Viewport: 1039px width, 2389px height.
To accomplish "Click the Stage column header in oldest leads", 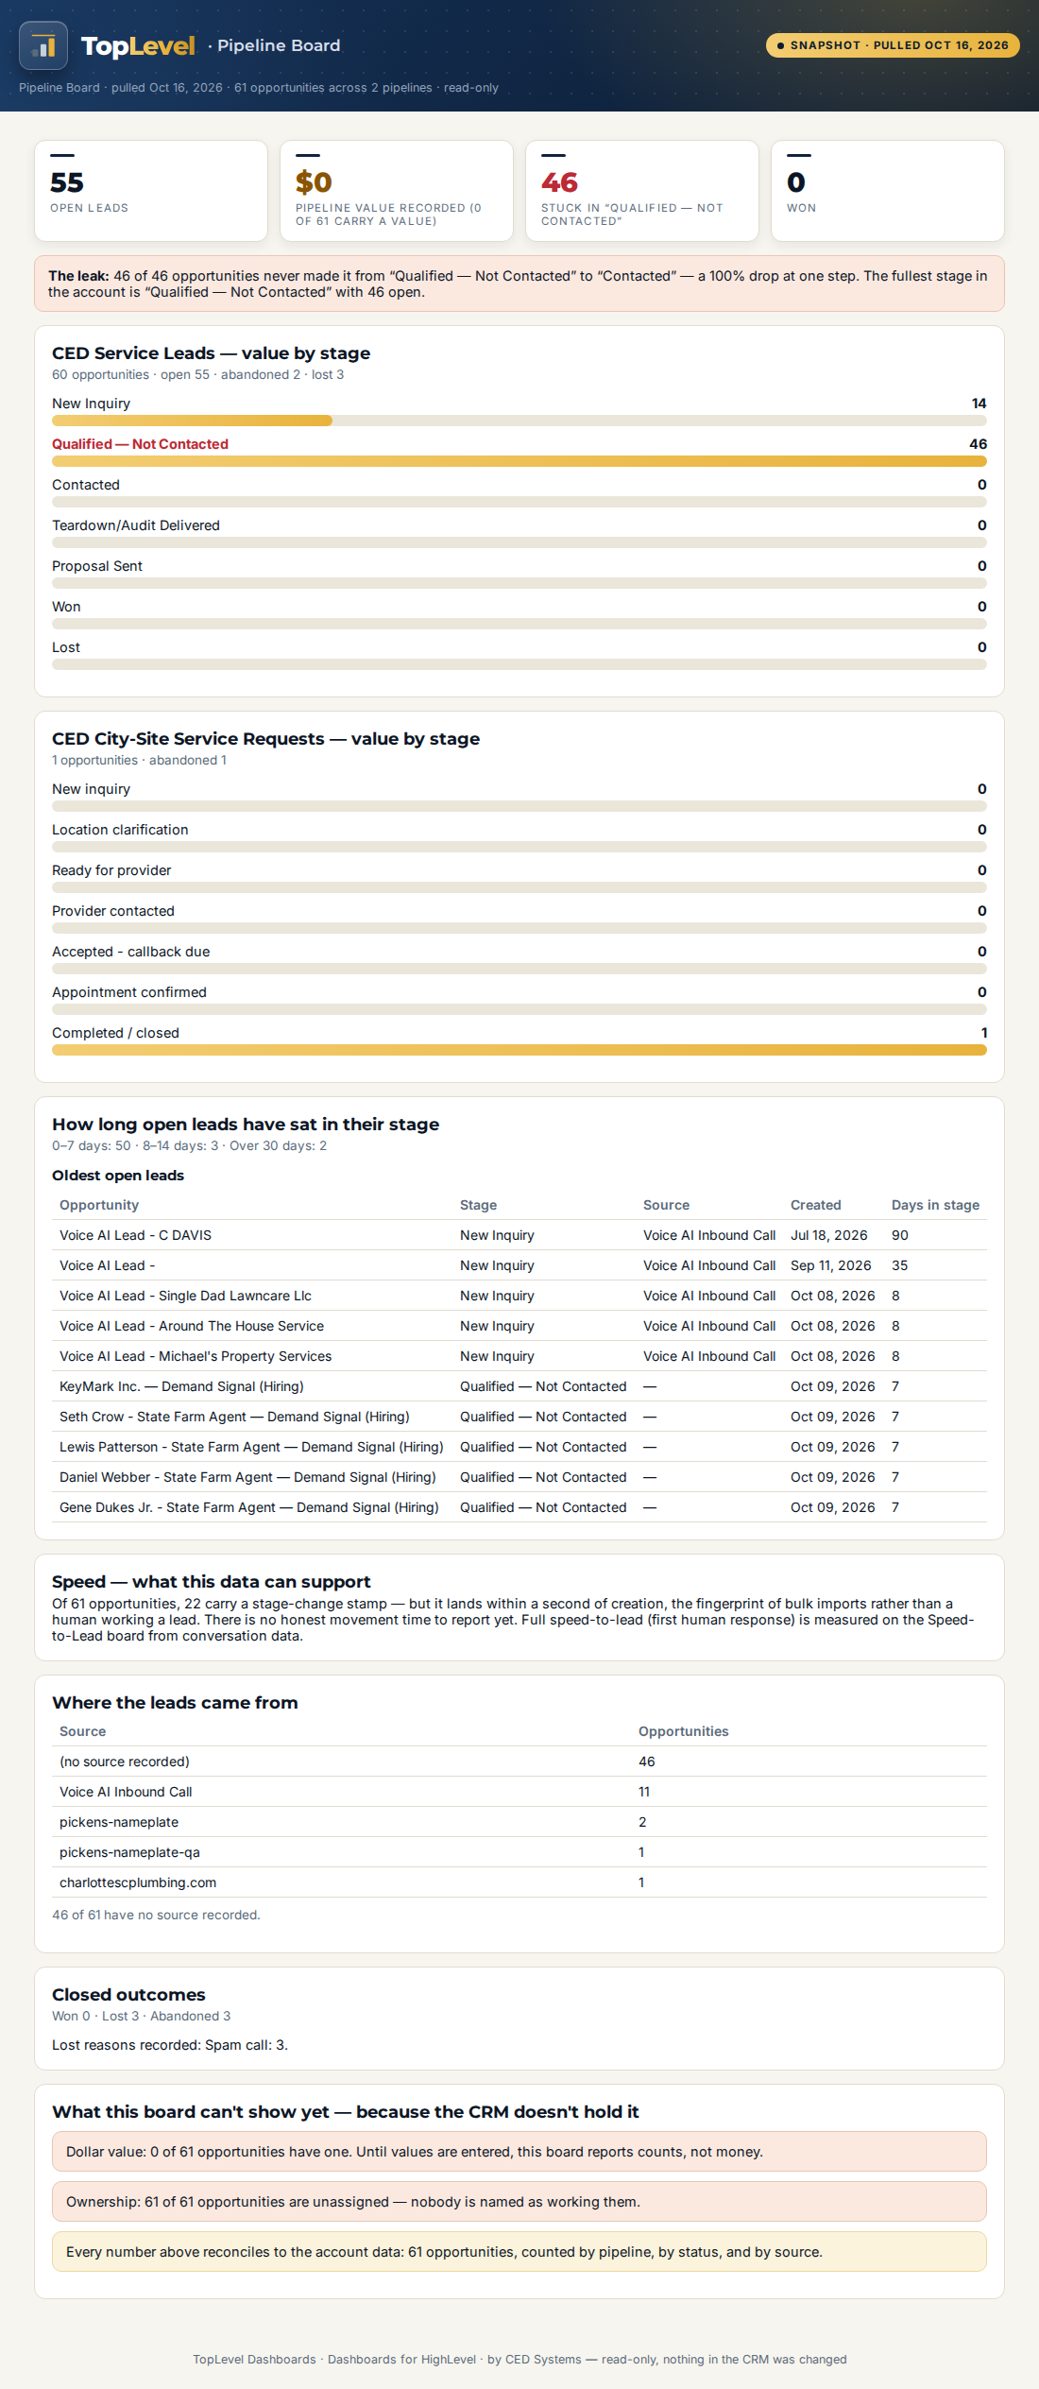I will click(478, 1205).
